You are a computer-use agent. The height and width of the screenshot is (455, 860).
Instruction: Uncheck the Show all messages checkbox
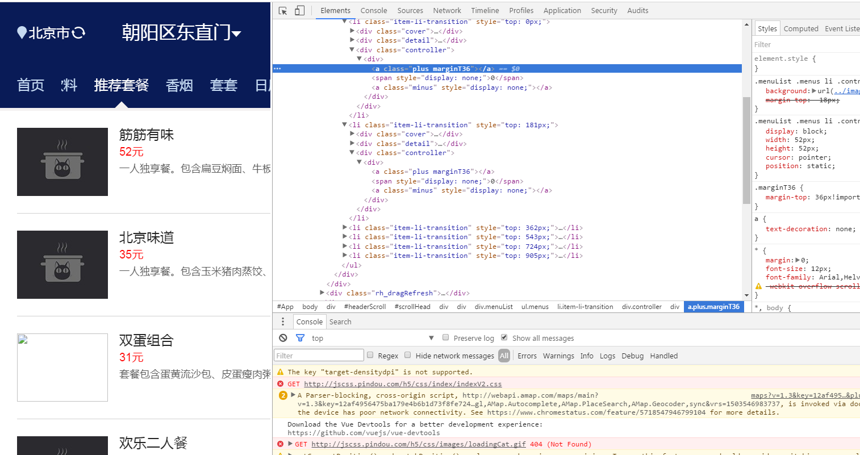(x=504, y=337)
